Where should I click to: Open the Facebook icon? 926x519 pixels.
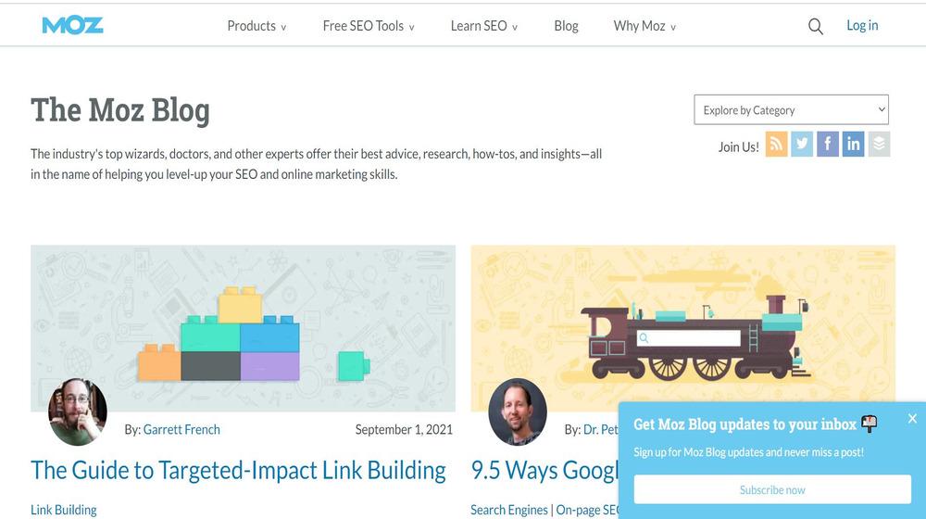coord(828,145)
